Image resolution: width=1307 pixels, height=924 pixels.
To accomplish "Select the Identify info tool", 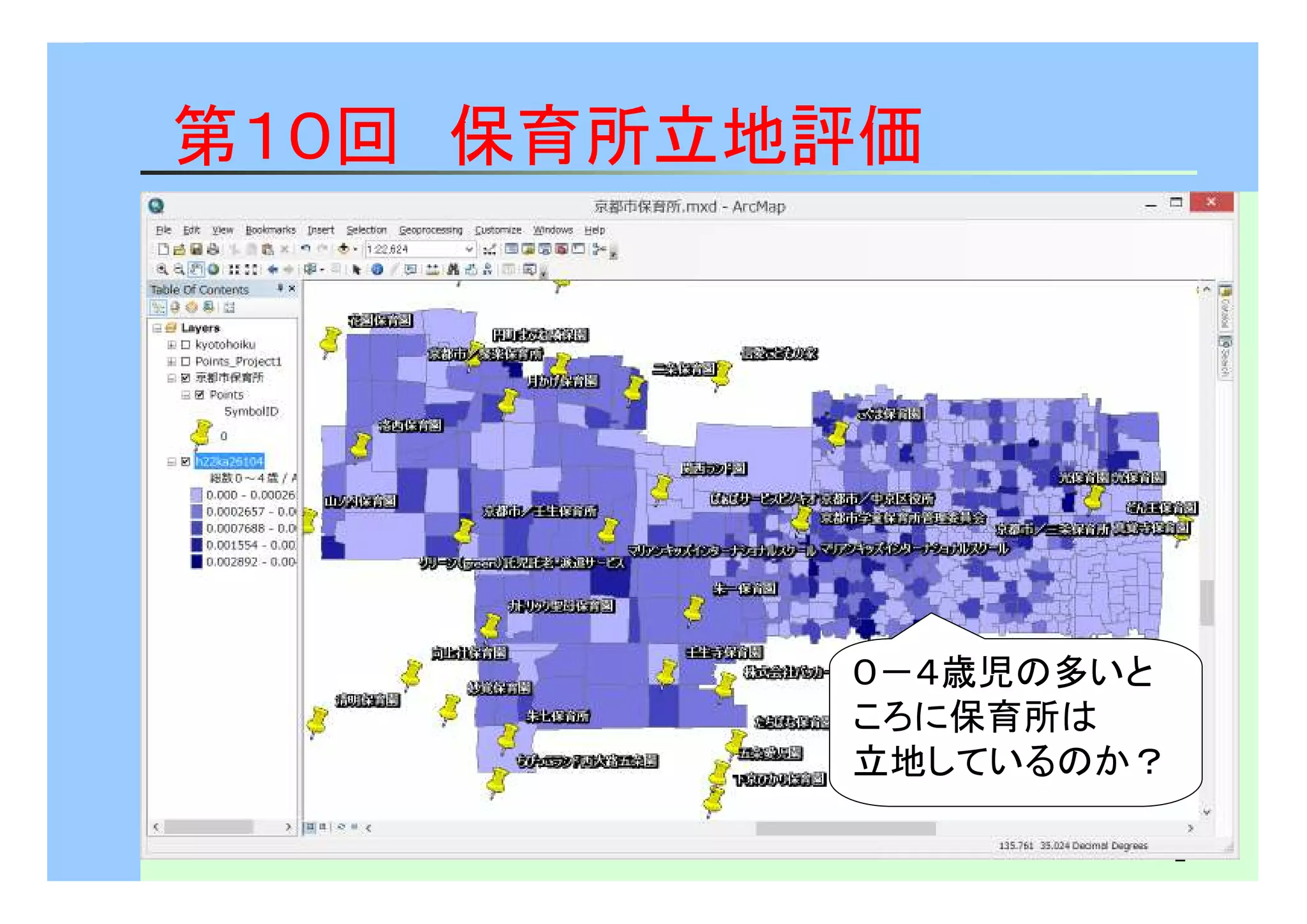I will [377, 269].
